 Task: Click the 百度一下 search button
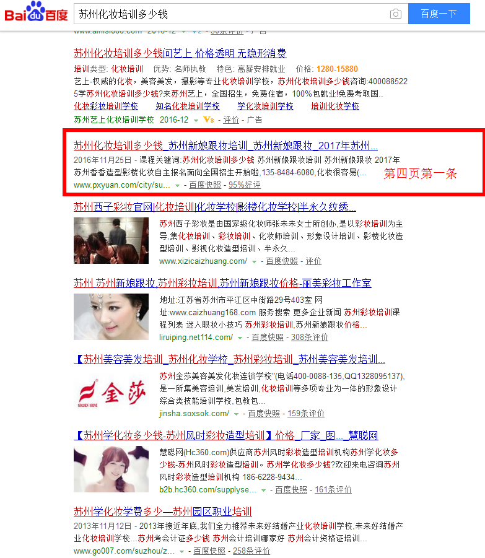[x=439, y=14]
